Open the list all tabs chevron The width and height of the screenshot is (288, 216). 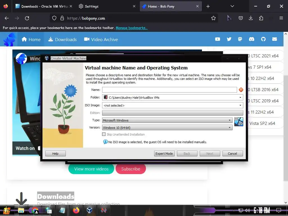[232, 6]
